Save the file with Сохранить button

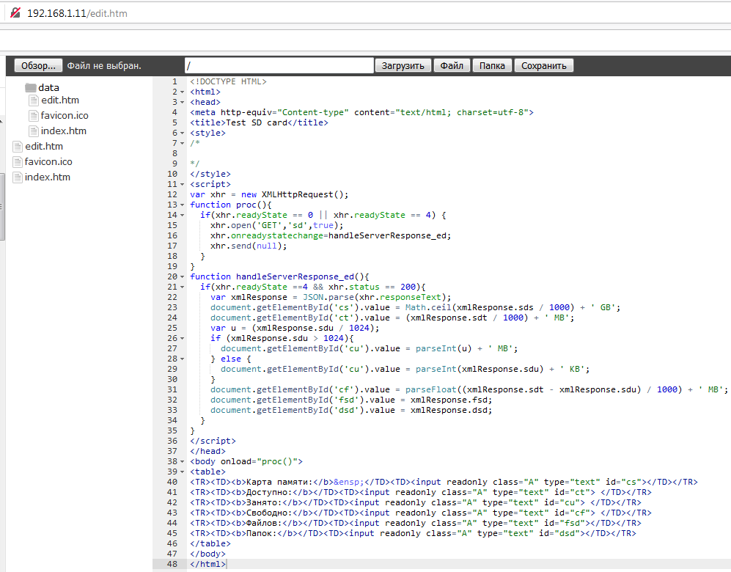[x=543, y=66]
